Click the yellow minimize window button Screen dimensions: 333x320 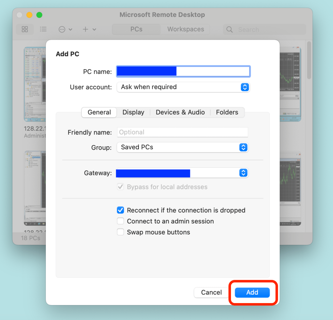29,15
